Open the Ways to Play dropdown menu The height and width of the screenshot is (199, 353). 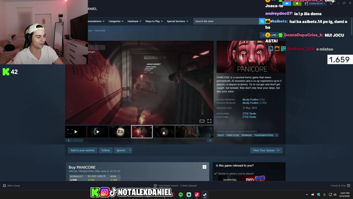coord(154,21)
